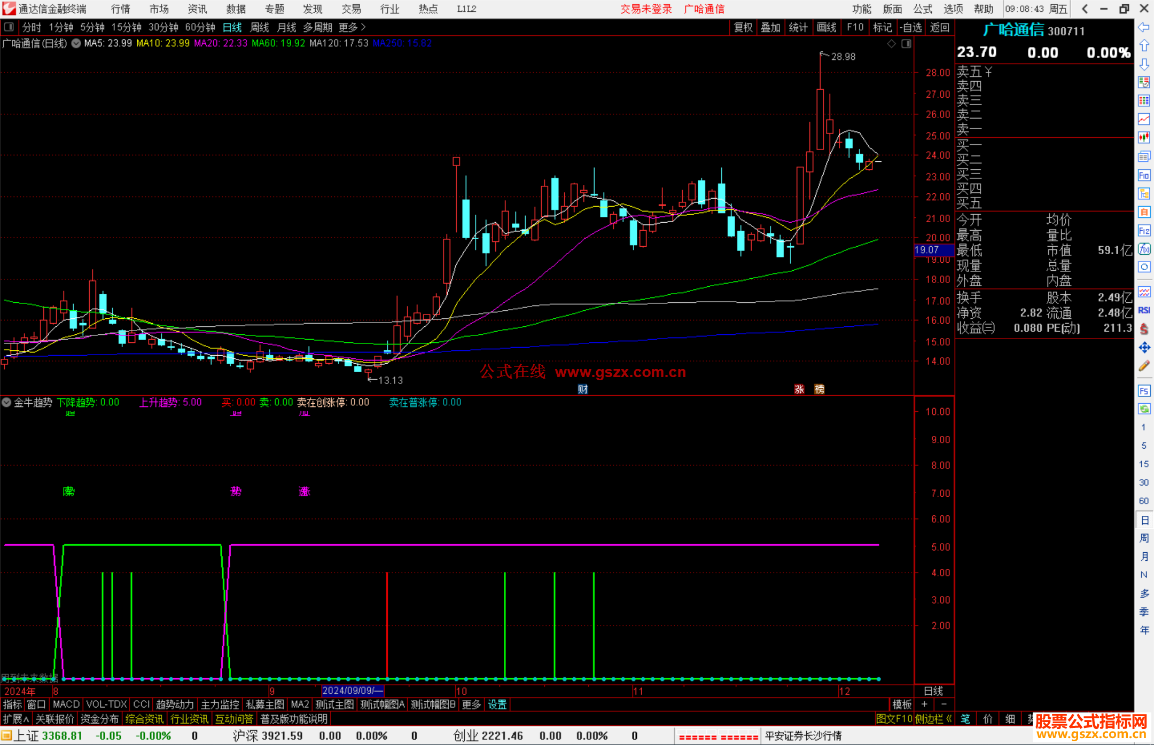The image size is (1154, 745).
Task: Toggle the chart window split icon near diamond
Action: point(906,44)
